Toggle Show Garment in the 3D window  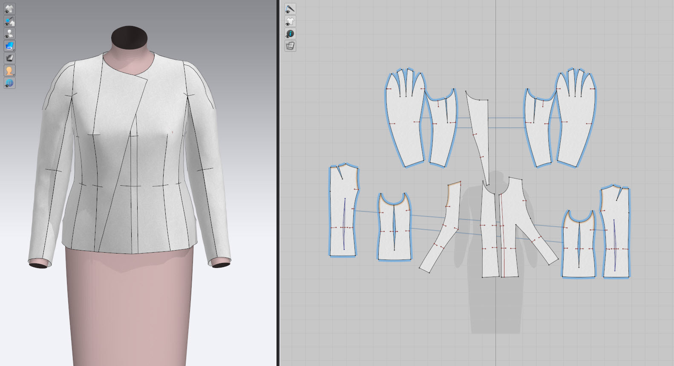pyautogui.click(x=9, y=9)
